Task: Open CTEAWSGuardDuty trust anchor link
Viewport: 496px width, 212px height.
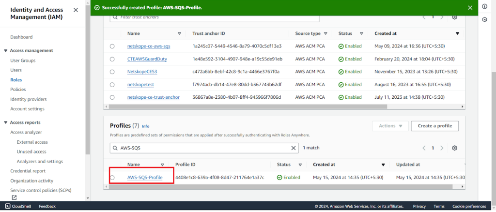Action: coord(147,59)
